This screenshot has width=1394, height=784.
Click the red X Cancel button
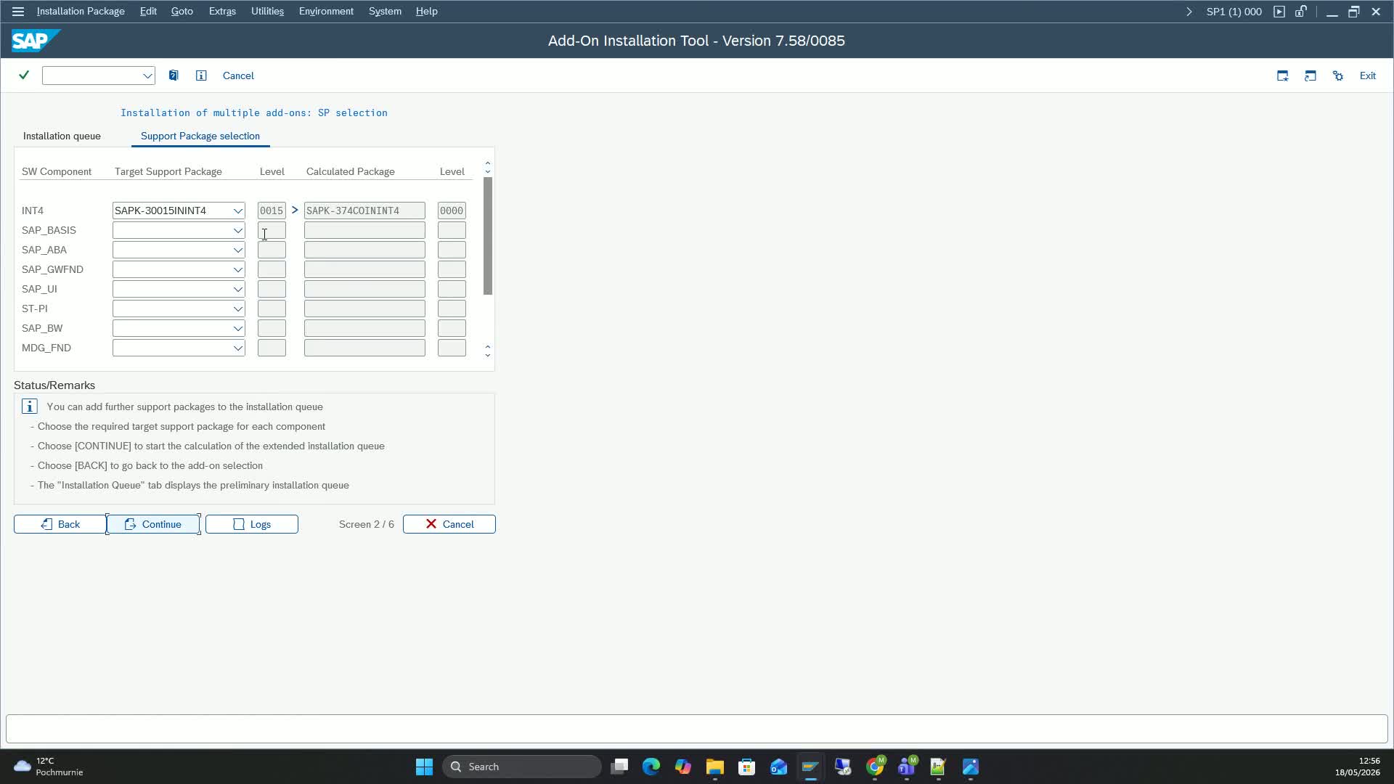pos(449,524)
